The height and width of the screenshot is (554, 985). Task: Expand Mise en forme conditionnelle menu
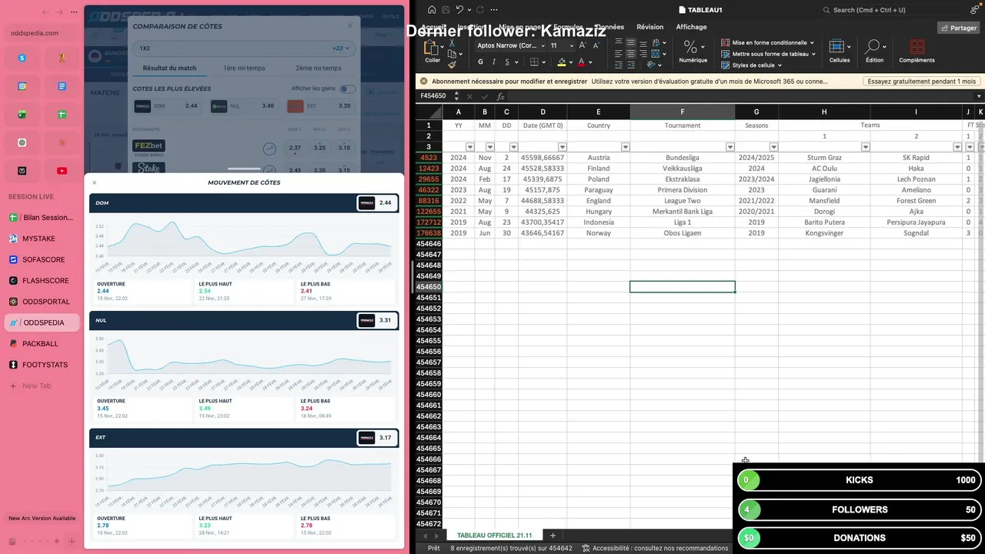(x=769, y=43)
